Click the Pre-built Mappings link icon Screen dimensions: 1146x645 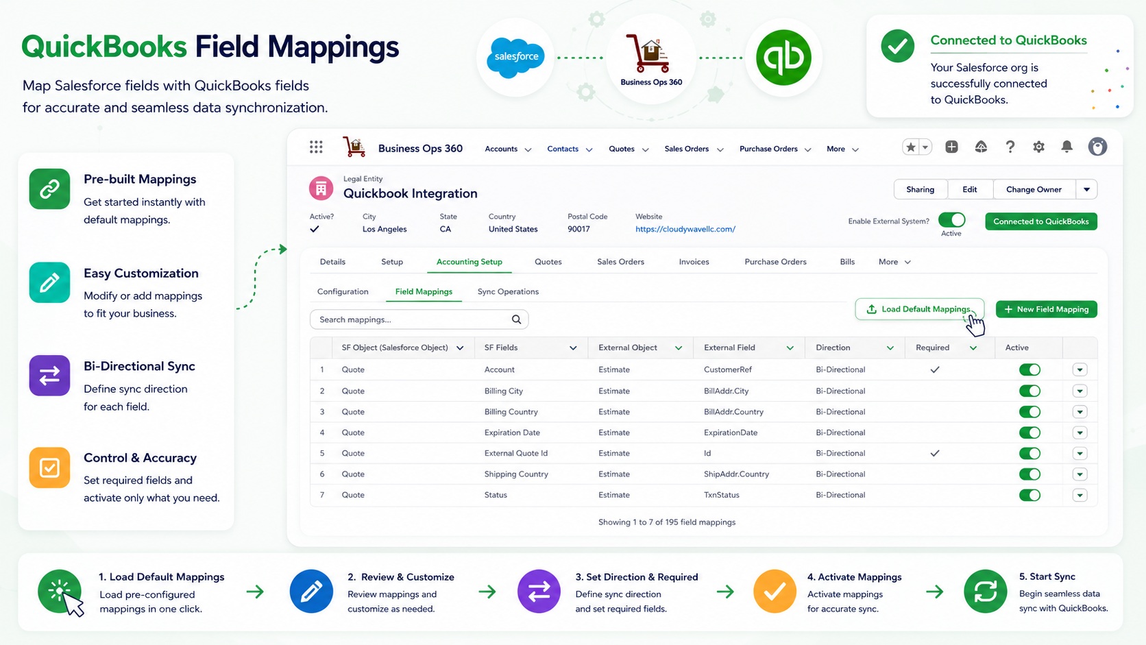tap(49, 188)
